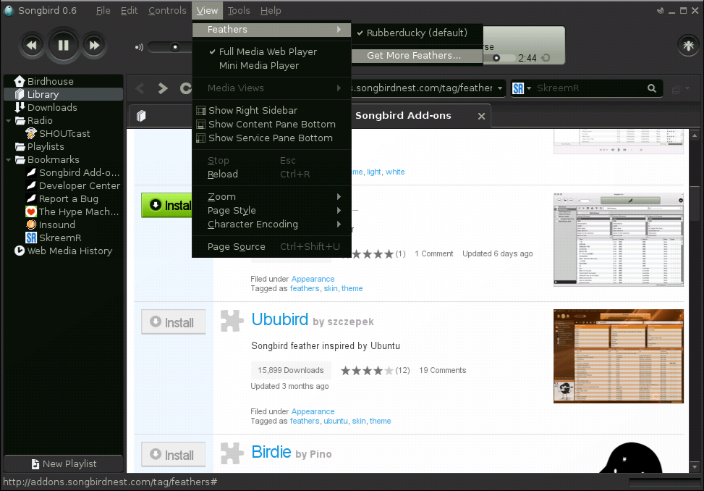Expand the Feathers submenu

tap(271, 30)
